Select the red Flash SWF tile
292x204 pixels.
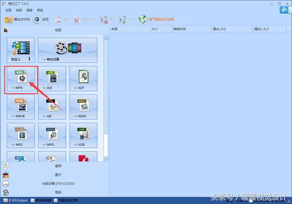pyautogui.click(x=83, y=157)
